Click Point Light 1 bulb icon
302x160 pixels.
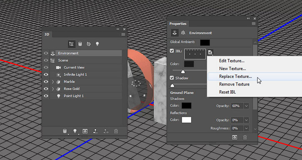tap(59, 96)
